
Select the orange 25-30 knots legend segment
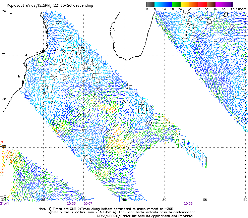pyautogui.click(x=194, y=4)
